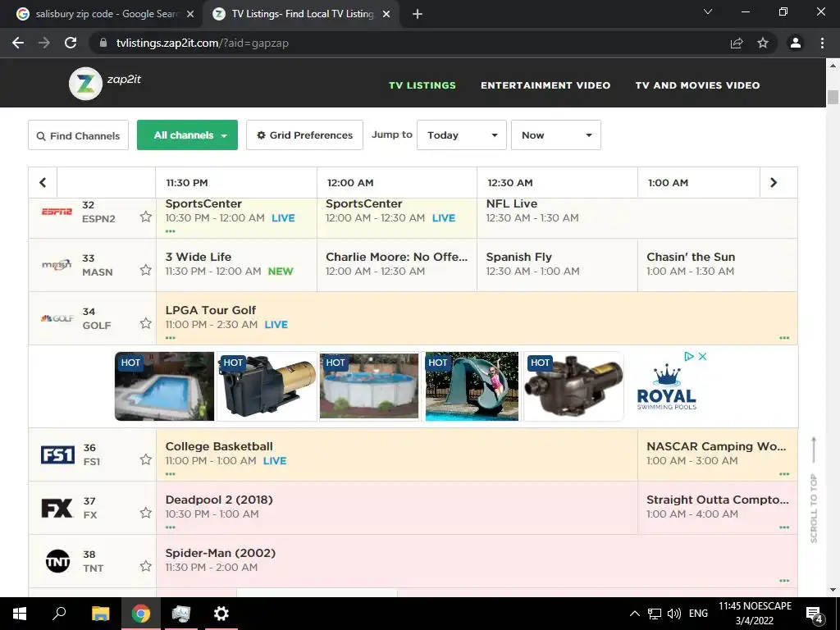
Task: Open the Now time dropdown
Action: pos(556,135)
